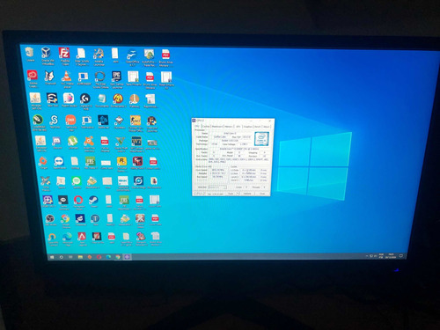This screenshot has width=440, height=330.
Task: Open the Windows Start menu
Action: [52, 257]
